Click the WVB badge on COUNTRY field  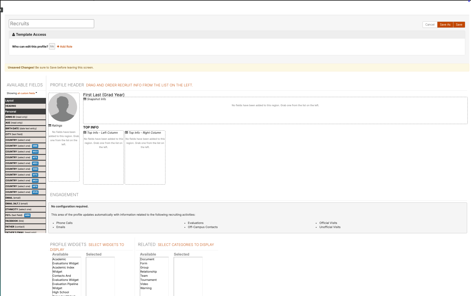35,192
